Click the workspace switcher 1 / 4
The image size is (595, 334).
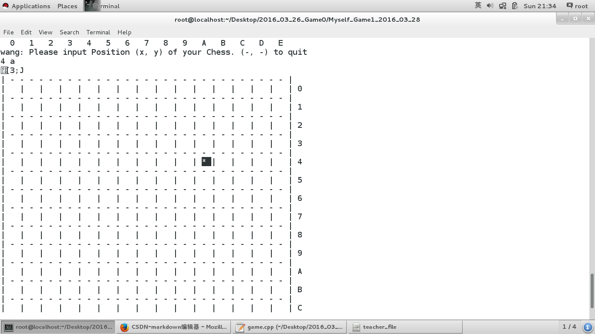[569, 327]
